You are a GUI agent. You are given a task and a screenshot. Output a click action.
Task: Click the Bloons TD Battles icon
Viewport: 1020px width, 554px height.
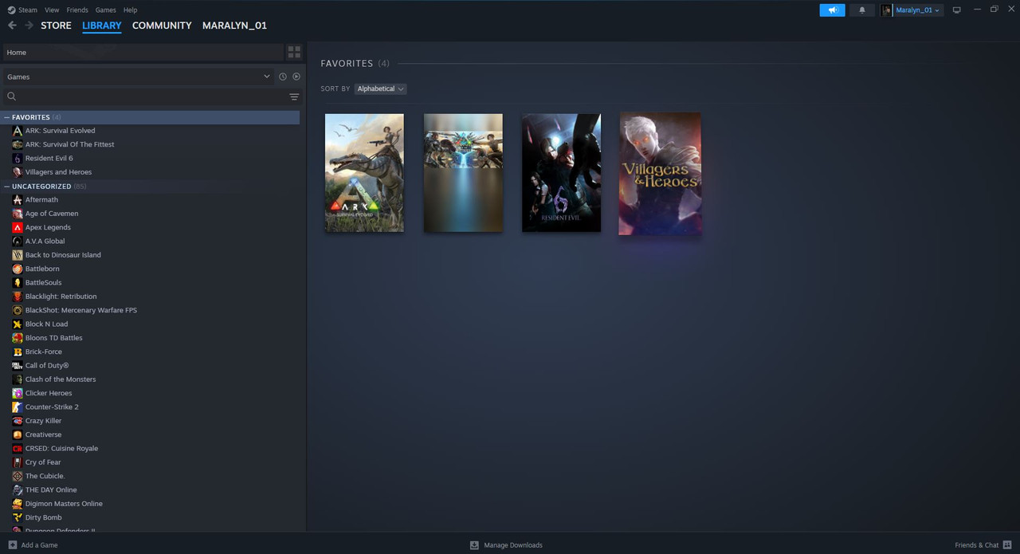[18, 338]
